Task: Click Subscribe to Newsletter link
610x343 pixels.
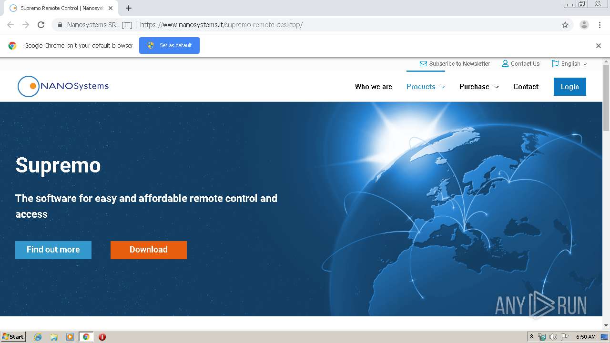Action: point(459,64)
